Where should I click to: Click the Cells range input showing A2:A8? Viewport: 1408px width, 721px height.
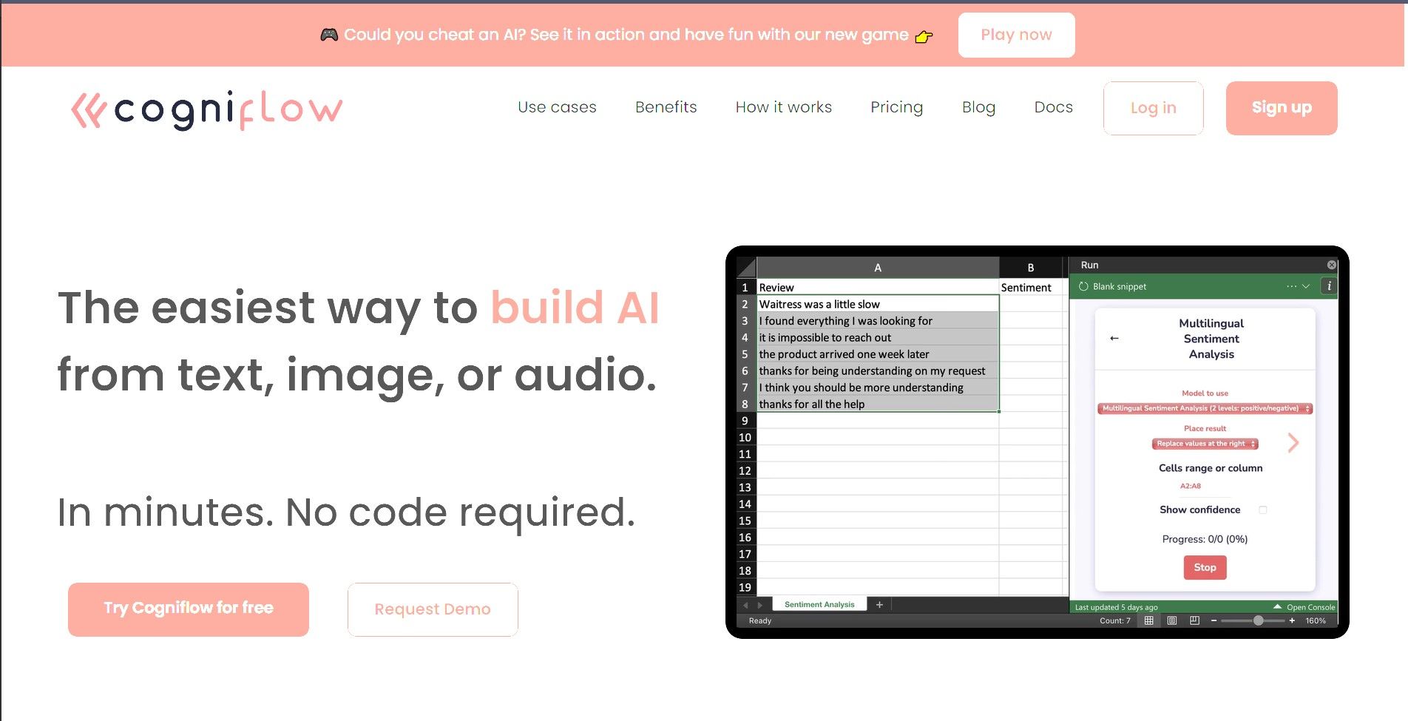point(1191,486)
